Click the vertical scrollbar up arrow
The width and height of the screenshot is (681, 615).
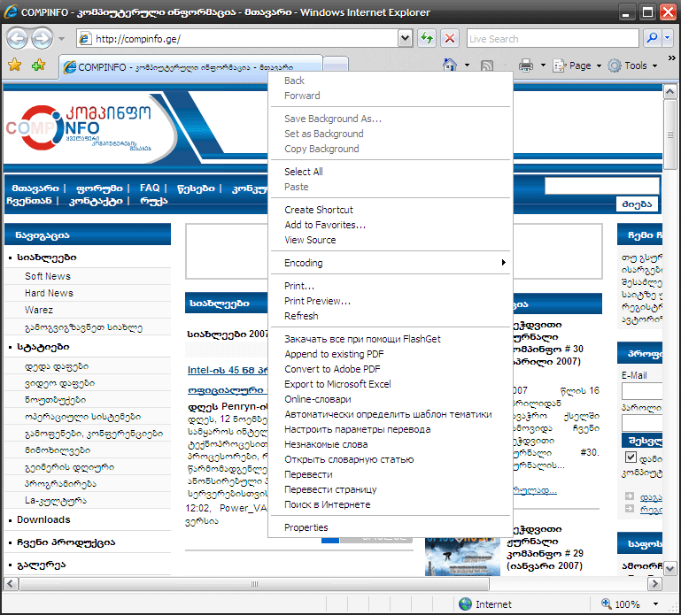(x=669, y=91)
